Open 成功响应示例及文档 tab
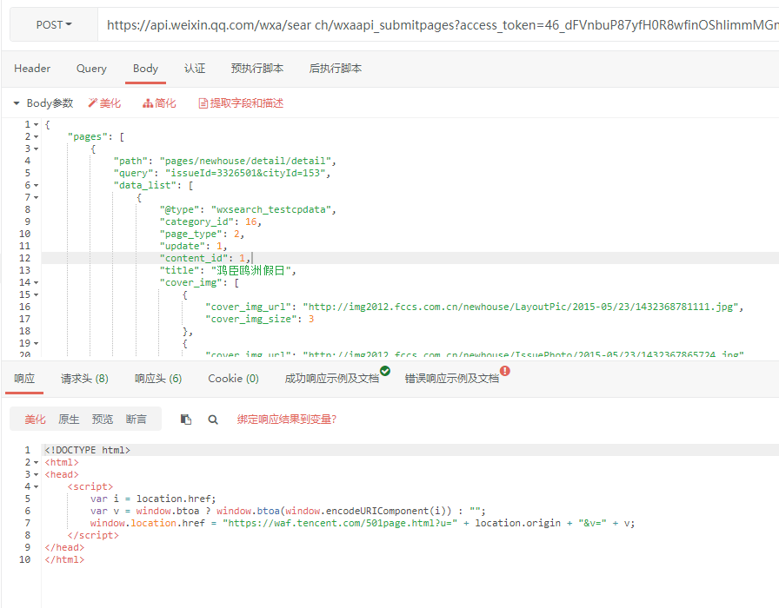This screenshot has height=608, width=779. 331,379
